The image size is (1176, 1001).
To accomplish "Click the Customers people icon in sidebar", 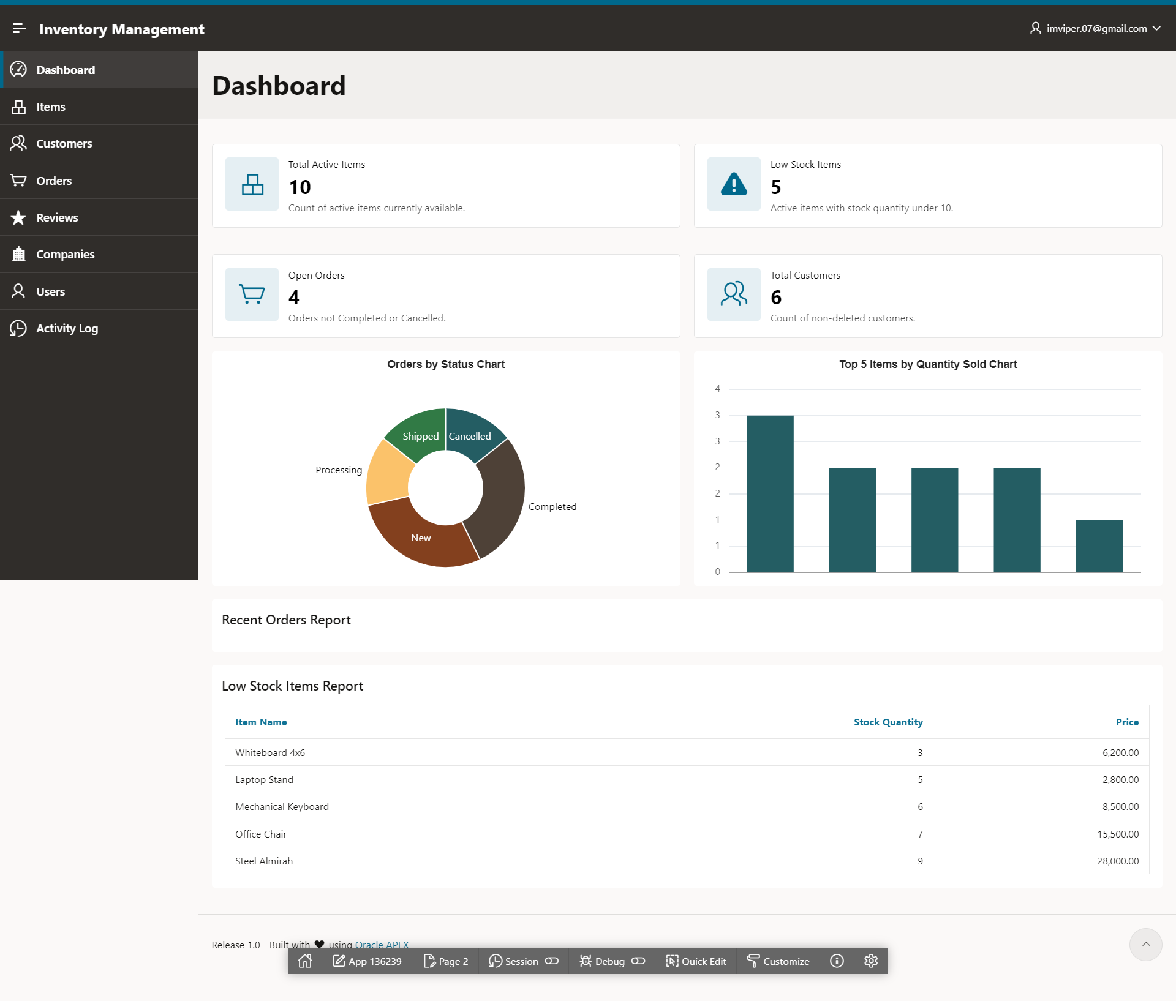I will point(18,143).
